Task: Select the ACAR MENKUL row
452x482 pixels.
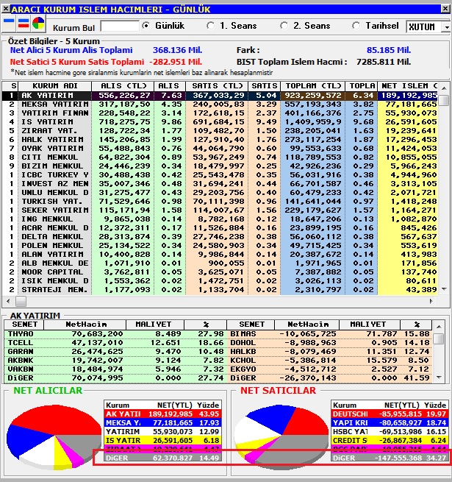Action: pyautogui.click(x=220, y=228)
